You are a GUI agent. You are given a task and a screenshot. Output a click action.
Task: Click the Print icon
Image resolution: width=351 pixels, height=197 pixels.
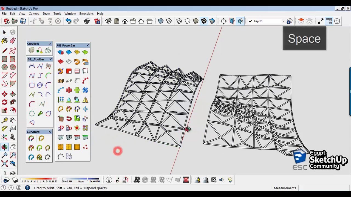click(87, 21)
